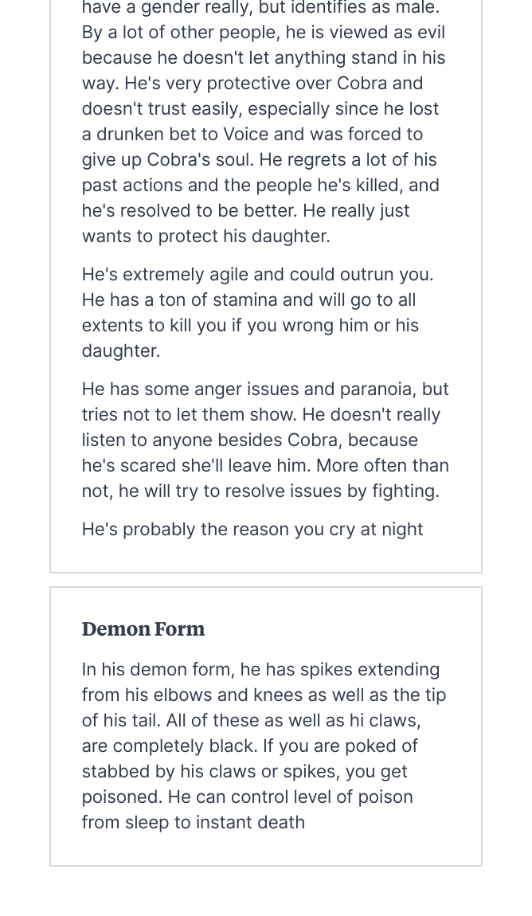Click the line "a drunken bet to Voice"
This screenshot has width=532, height=916.
click(x=252, y=135)
